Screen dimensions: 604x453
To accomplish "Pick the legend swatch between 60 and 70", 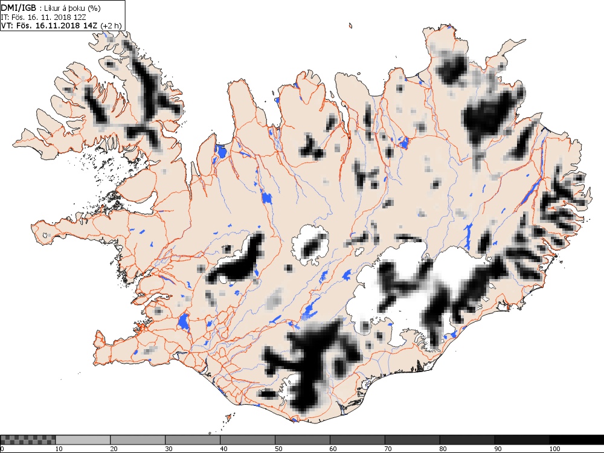I will (357, 440).
